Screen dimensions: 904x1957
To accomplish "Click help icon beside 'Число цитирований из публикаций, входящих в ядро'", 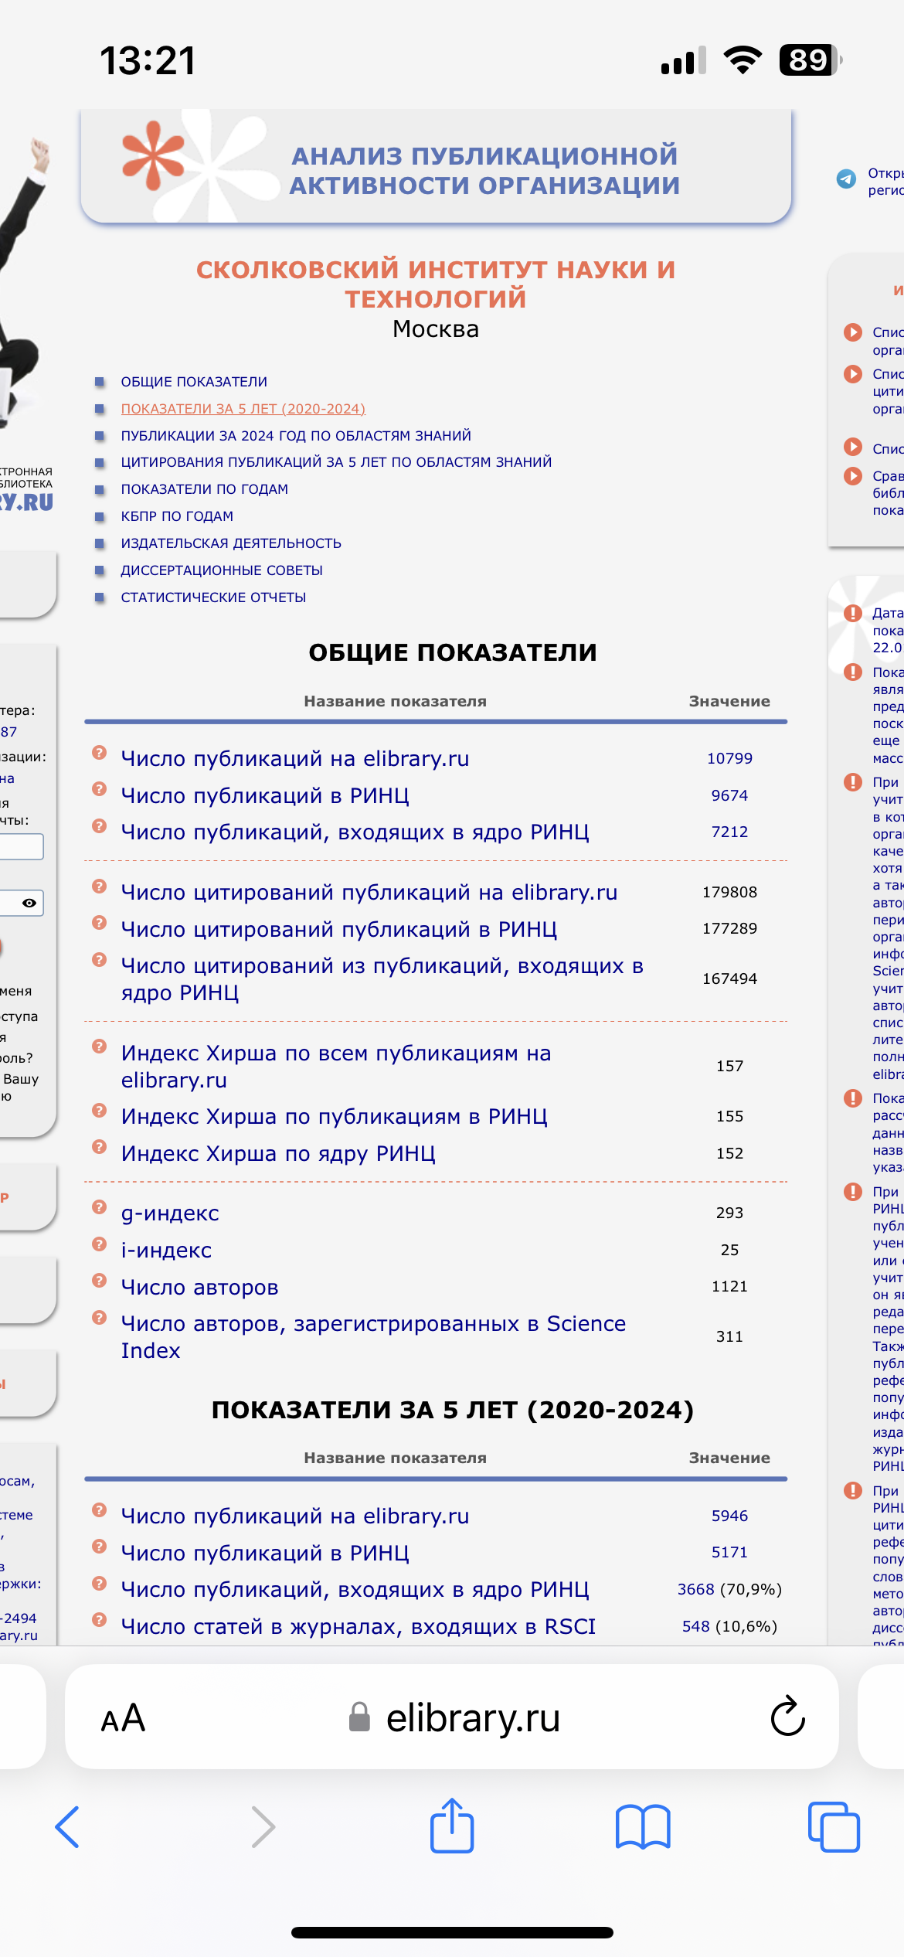I will [99, 959].
